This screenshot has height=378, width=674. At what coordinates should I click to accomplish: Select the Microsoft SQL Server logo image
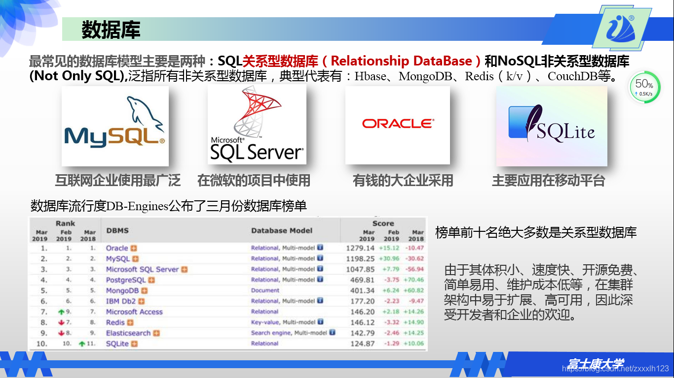coord(257,125)
